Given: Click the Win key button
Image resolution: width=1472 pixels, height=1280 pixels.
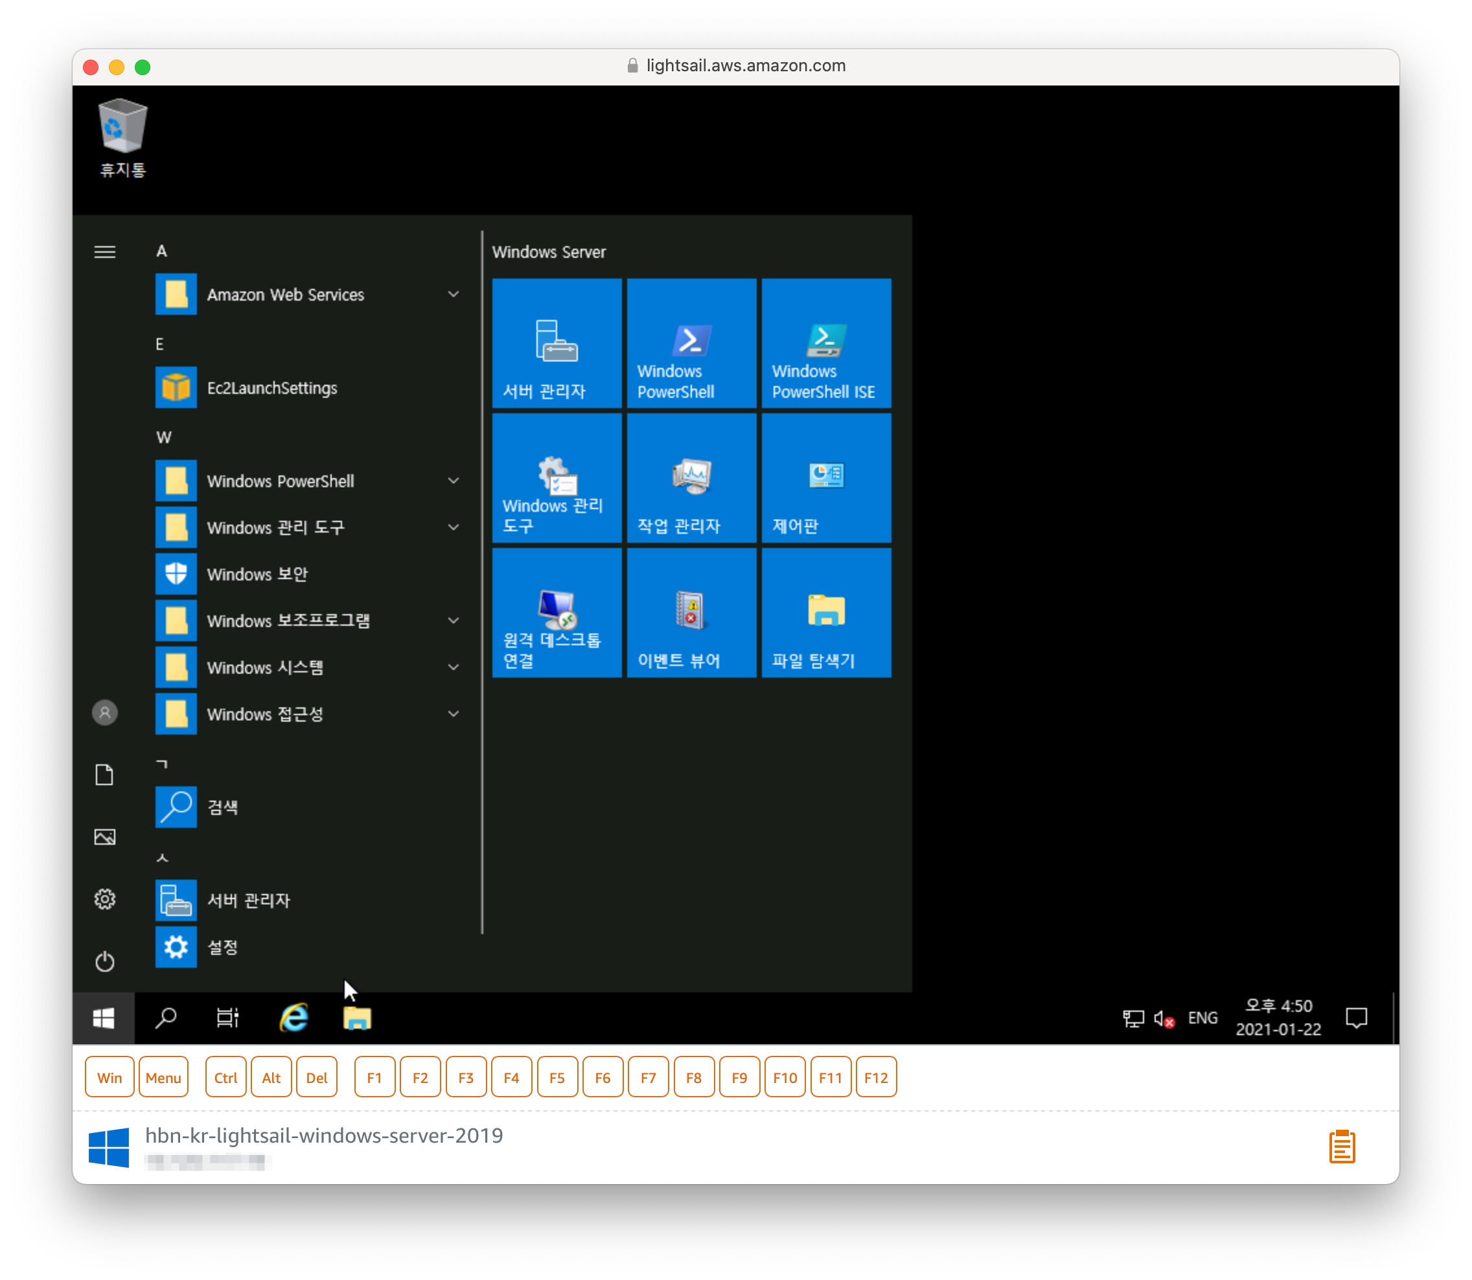Looking at the screenshot, I should [x=109, y=1077].
